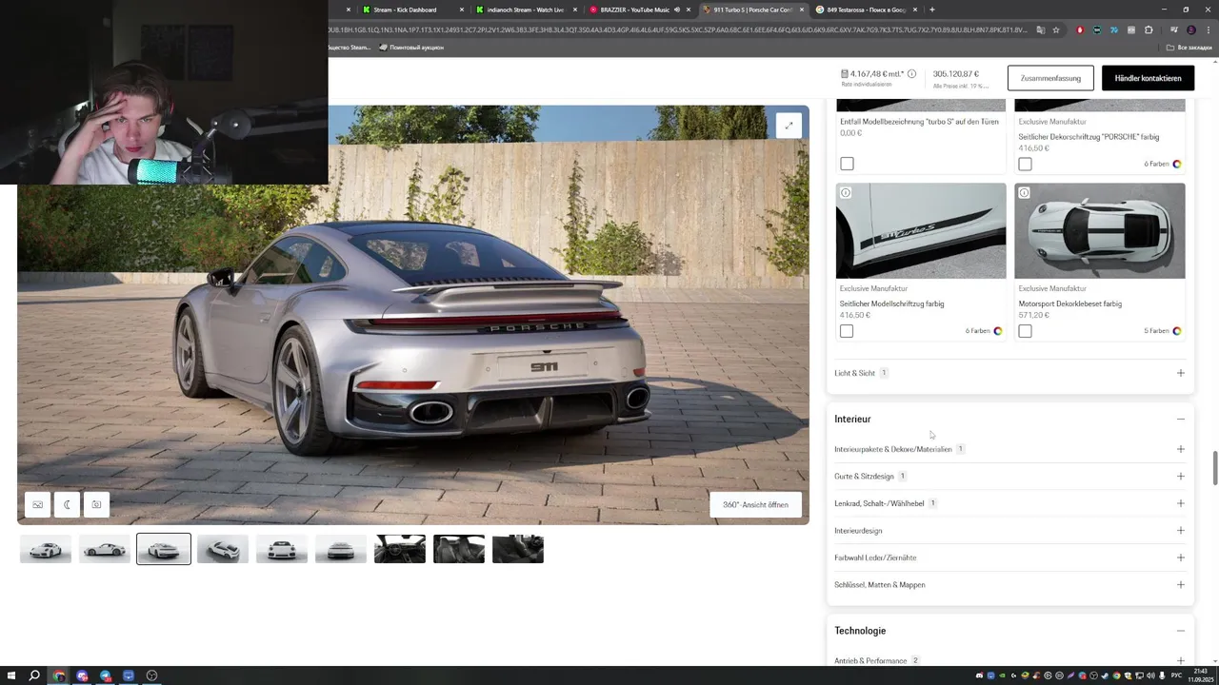Tick the Seitlicher Modellschriftzug farbig checkbox
1219x685 pixels.
(x=847, y=331)
